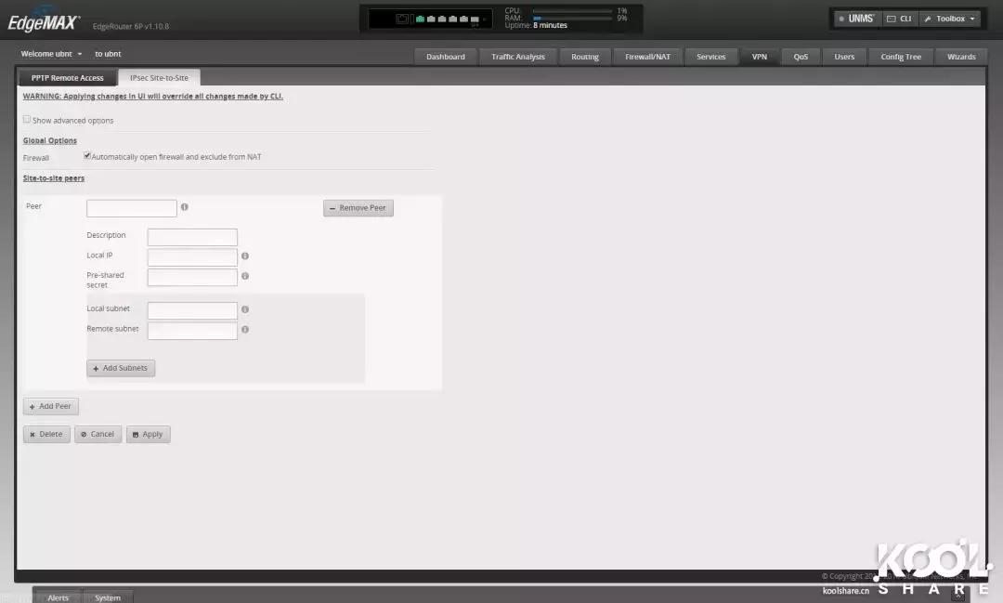Screen dimensions: 1003x603
Task: Select the Services tab
Action: [711, 57]
